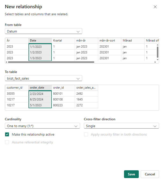Toggle Assume referential integrity checkbox
The height and width of the screenshot is (180, 161).
click(x=7, y=142)
